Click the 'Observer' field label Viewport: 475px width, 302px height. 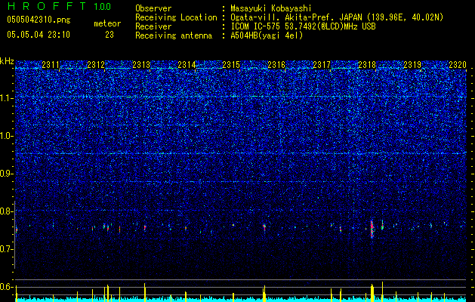pos(153,8)
